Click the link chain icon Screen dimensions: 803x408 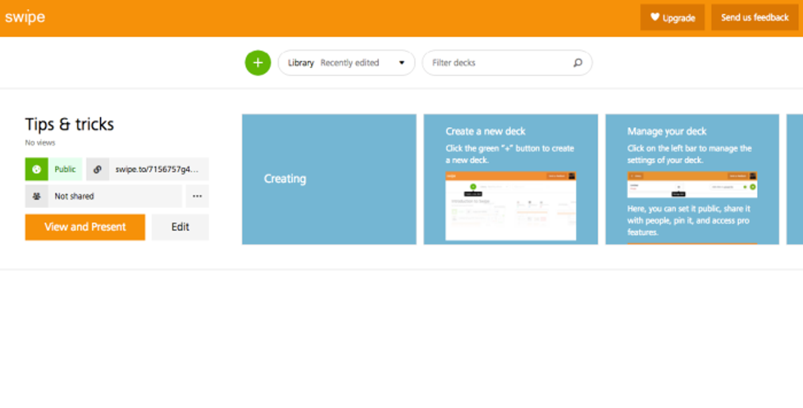coord(97,169)
